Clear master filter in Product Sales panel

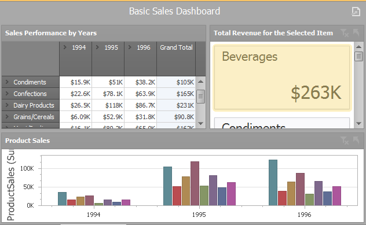[x=345, y=141]
